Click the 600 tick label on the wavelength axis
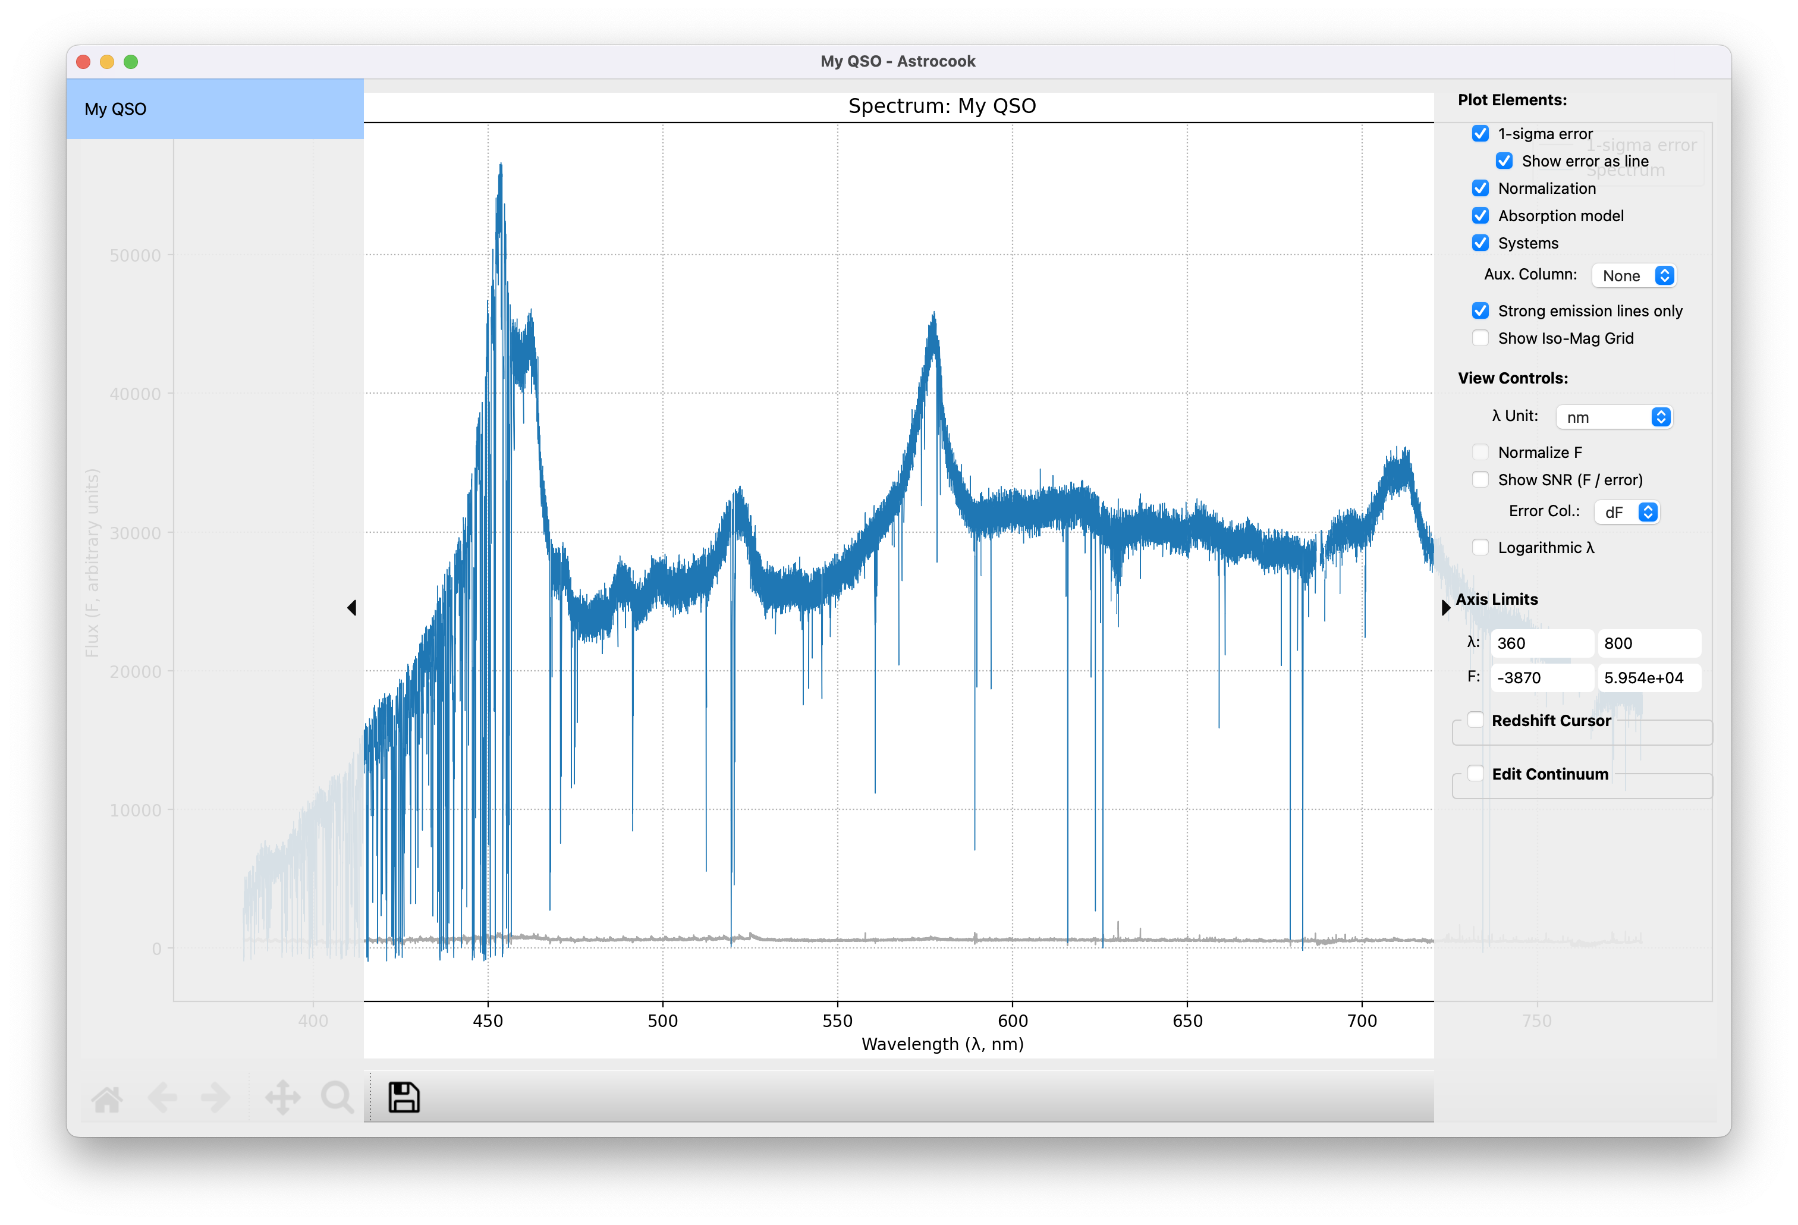 pyautogui.click(x=1012, y=1020)
